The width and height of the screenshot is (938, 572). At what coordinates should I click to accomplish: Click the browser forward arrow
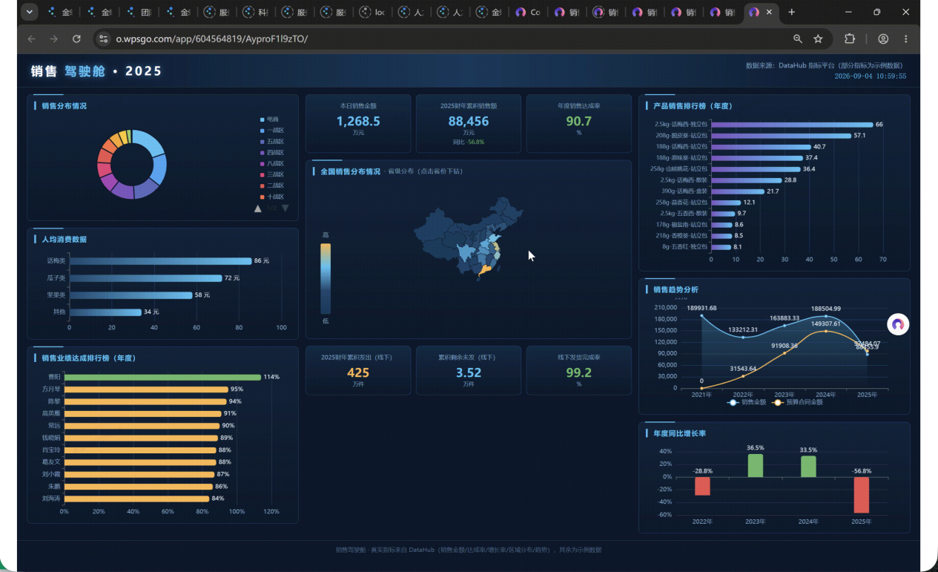53,39
